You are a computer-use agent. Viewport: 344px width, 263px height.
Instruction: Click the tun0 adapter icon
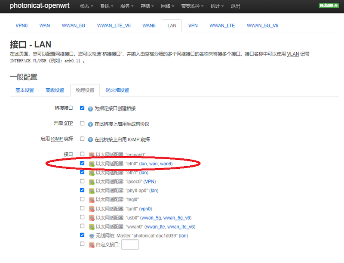click(x=92, y=209)
